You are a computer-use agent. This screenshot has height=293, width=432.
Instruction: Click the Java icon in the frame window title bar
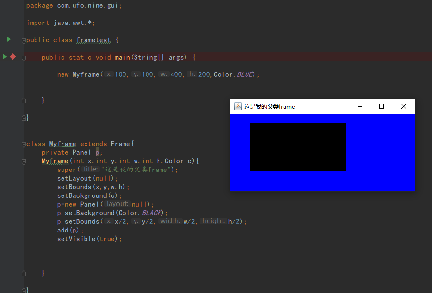237,106
